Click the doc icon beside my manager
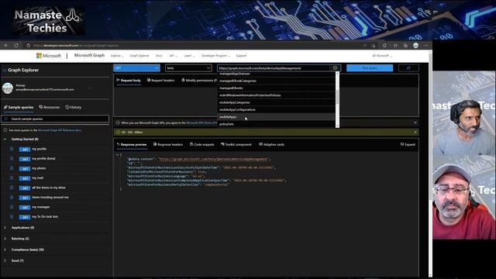Image resolution: width=496 pixels, height=279 pixels. [12, 207]
